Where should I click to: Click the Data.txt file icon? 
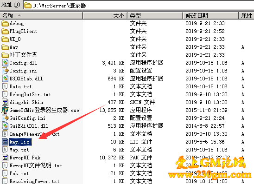[x=5, y=86]
